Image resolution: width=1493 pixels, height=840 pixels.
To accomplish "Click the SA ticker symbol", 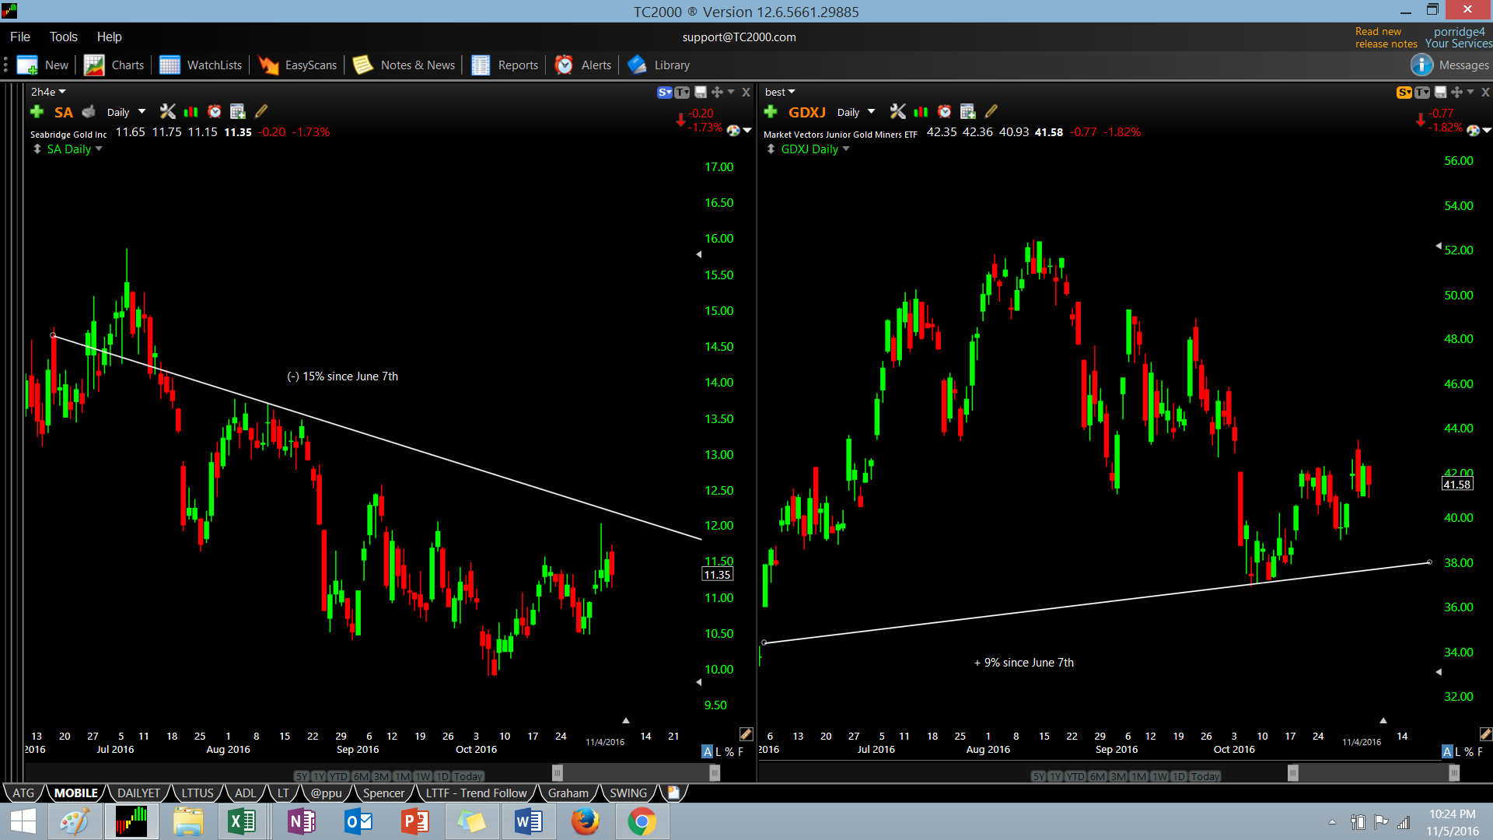I will [x=64, y=112].
